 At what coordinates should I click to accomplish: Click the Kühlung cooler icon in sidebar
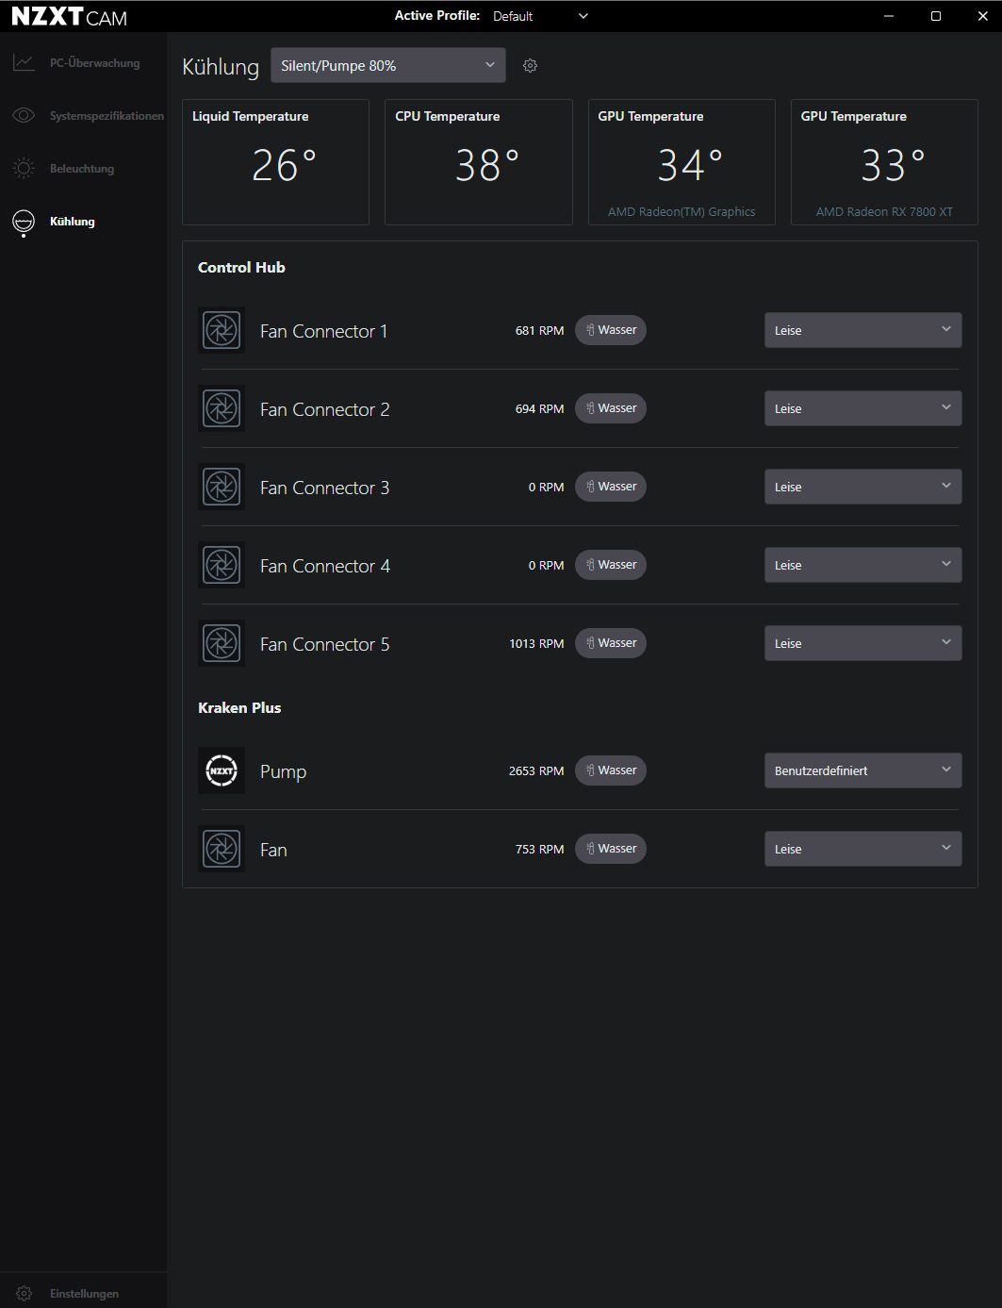click(24, 222)
